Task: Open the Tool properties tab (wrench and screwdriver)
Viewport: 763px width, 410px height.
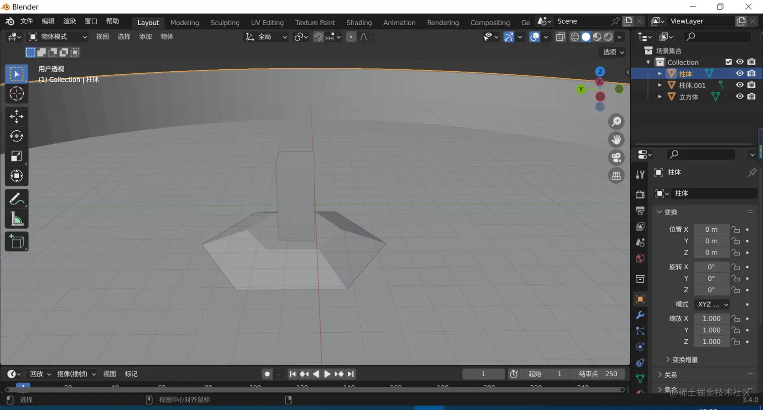Action: tap(640, 175)
